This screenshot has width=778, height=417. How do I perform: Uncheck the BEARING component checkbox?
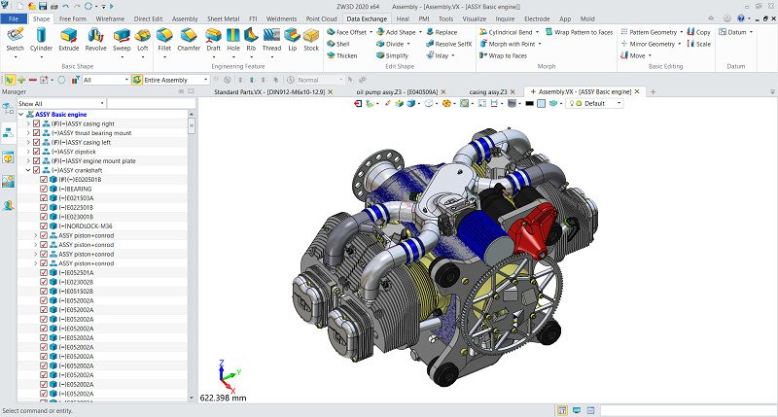coord(44,189)
